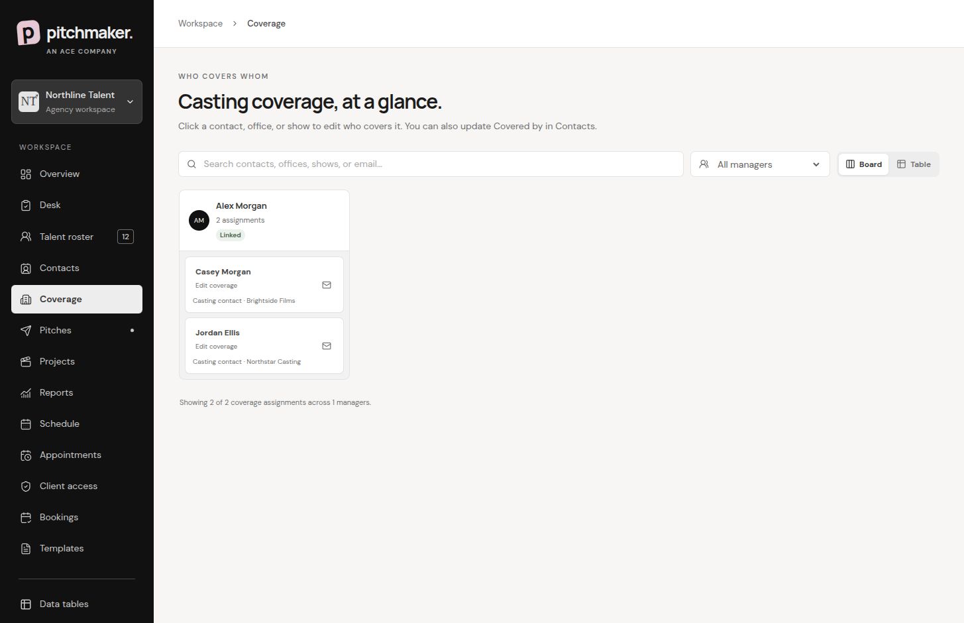
Task: Click the Pitches paper-plane icon
Action: click(x=26, y=330)
